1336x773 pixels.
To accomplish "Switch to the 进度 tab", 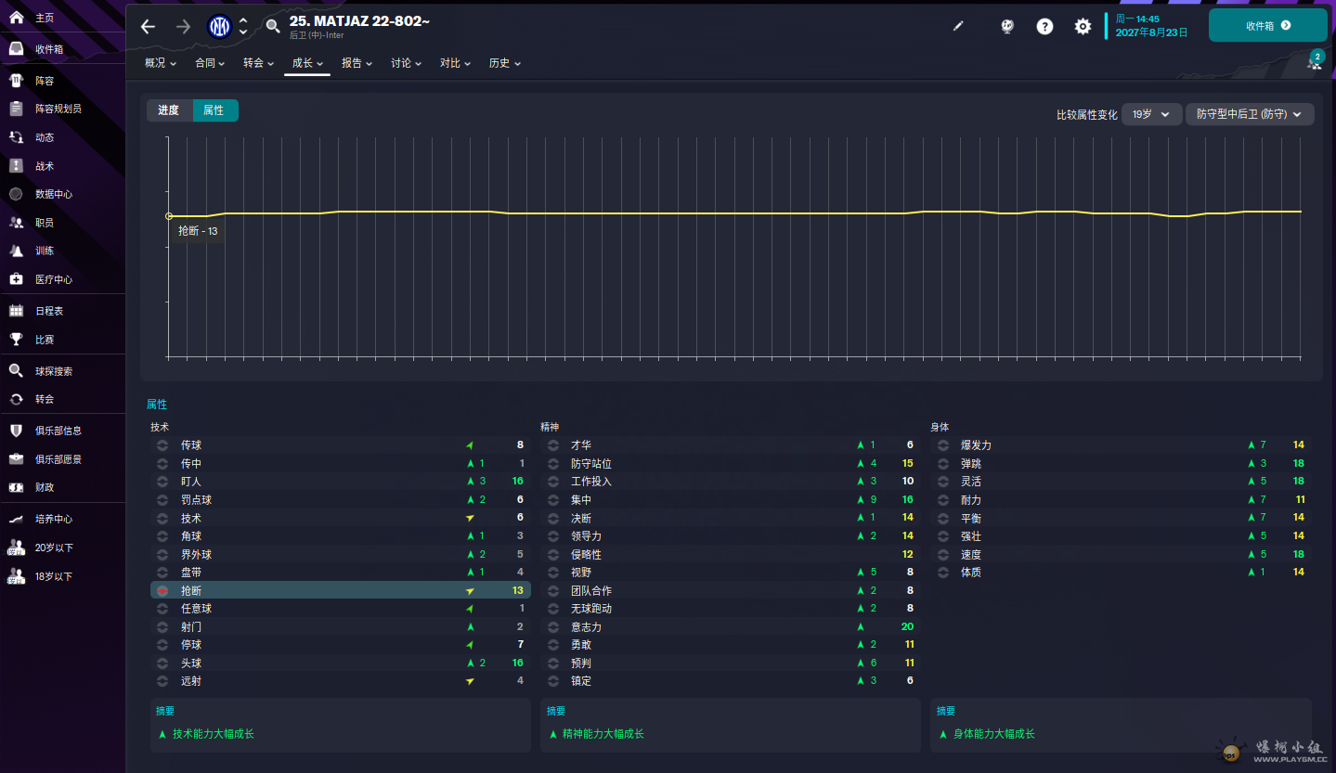I will tap(169, 110).
